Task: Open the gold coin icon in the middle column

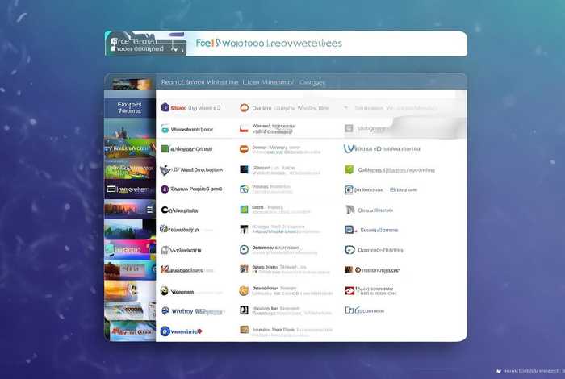Action: click(x=244, y=290)
